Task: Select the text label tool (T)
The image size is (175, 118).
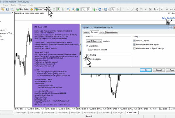Action: pyautogui.click(x=150, y=9)
